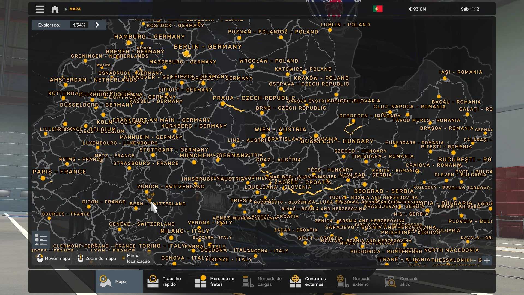Select the player location marker near Bern
This screenshot has height=295, width=524.
150,197
